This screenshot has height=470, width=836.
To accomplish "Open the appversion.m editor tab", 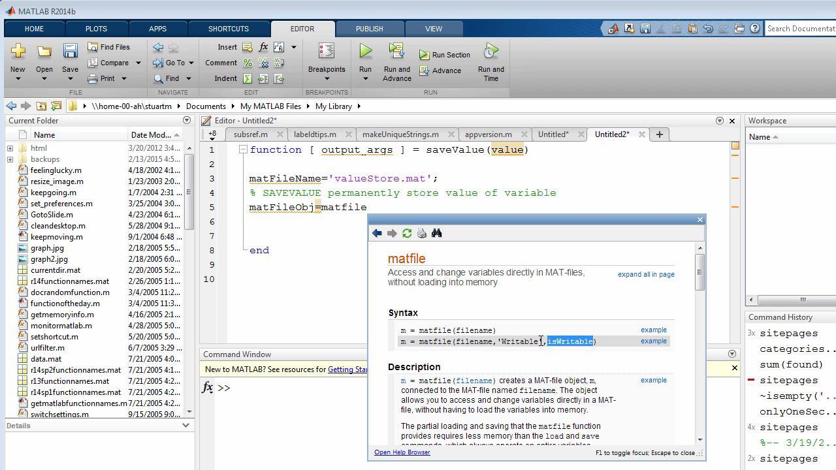I will pyautogui.click(x=488, y=134).
